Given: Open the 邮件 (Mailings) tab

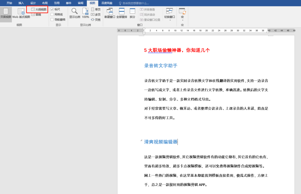Looking at the screenshot, I should [69, 3].
